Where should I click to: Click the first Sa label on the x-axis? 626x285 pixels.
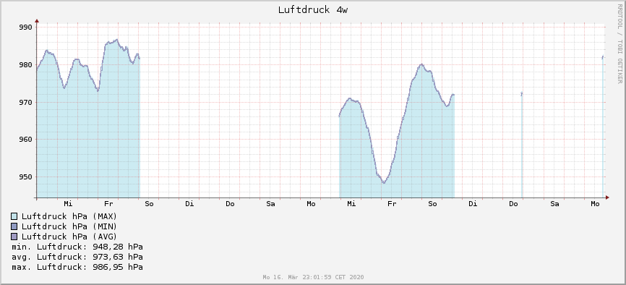(270, 204)
